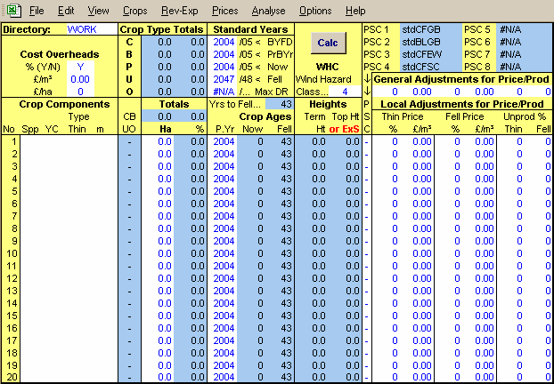Screen dimensions: 554x384
Task: Open the Prices menu
Action: (x=226, y=11)
